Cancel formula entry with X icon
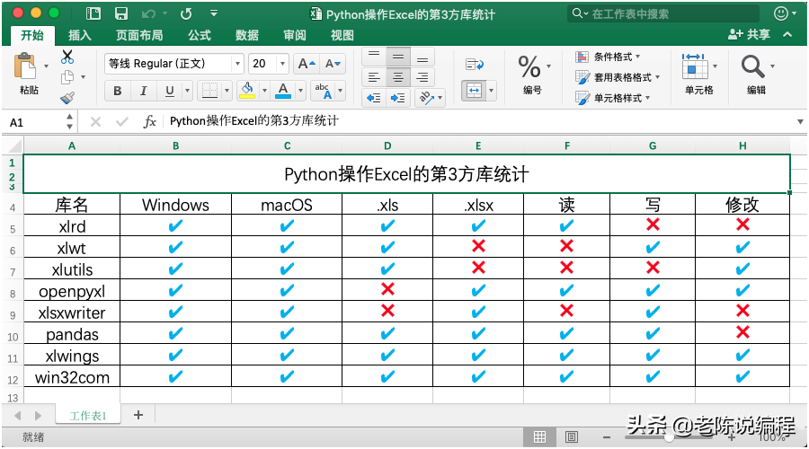This screenshot has width=809, height=449. 95,121
